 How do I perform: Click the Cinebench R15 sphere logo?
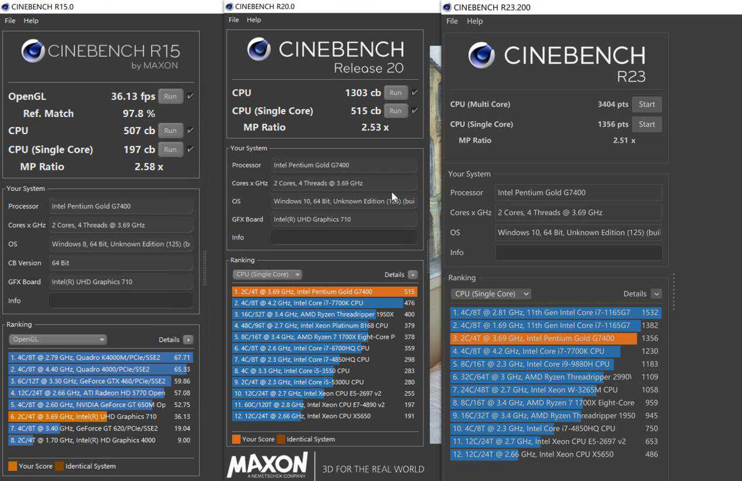[x=33, y=51]
